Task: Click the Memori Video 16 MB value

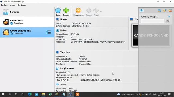Action: tap(82, 56)
